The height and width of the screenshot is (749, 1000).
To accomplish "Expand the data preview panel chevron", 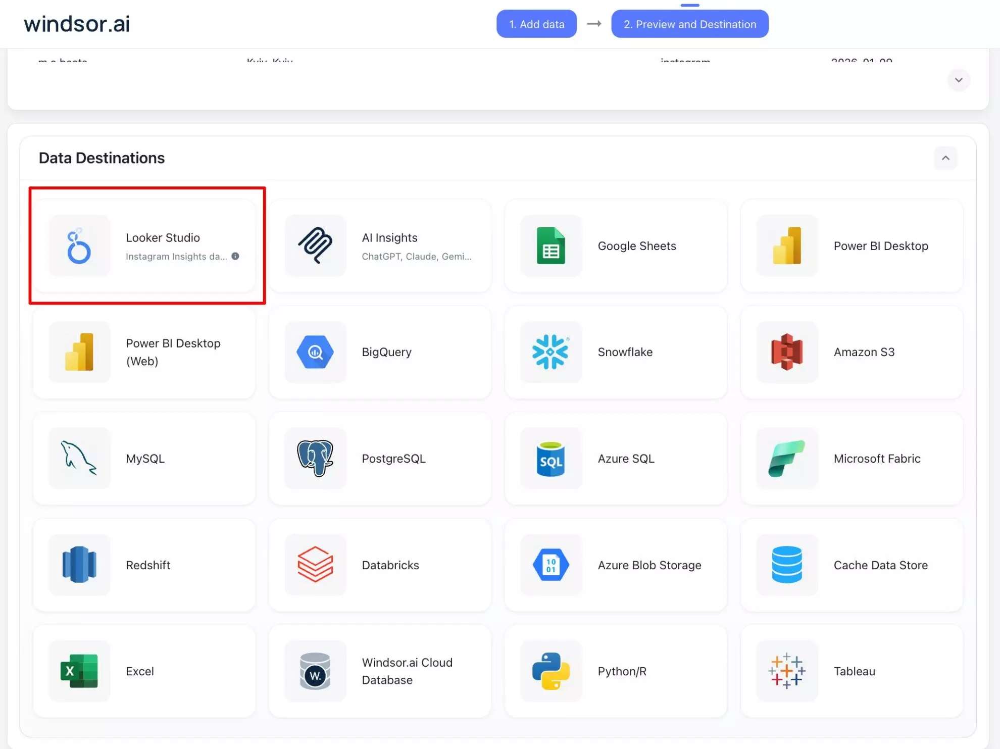I will (x=958, y=80).
